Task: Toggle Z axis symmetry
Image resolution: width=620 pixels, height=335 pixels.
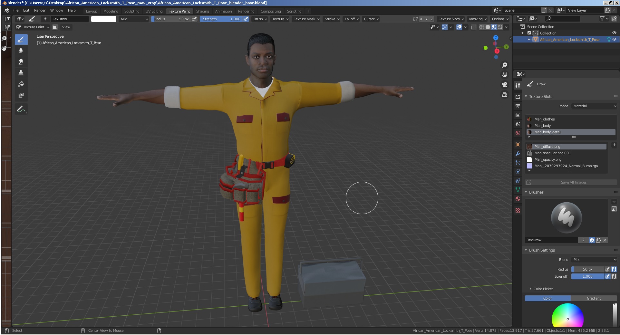Action: 432,19
